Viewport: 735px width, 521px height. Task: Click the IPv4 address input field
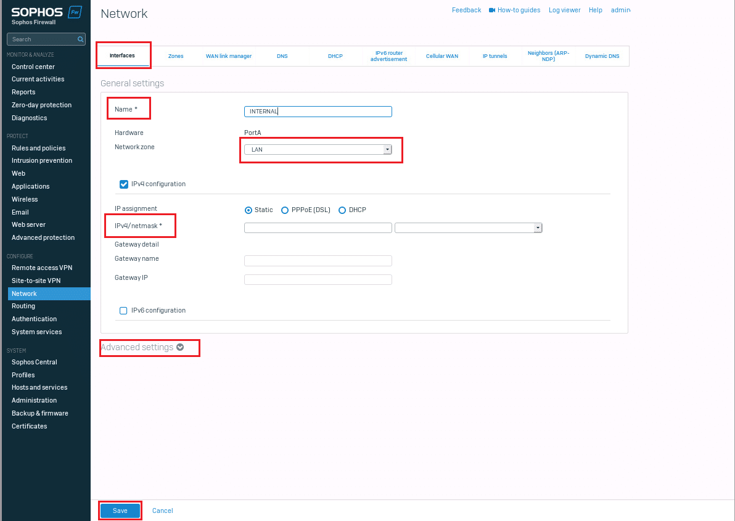[x=318, y=228]
